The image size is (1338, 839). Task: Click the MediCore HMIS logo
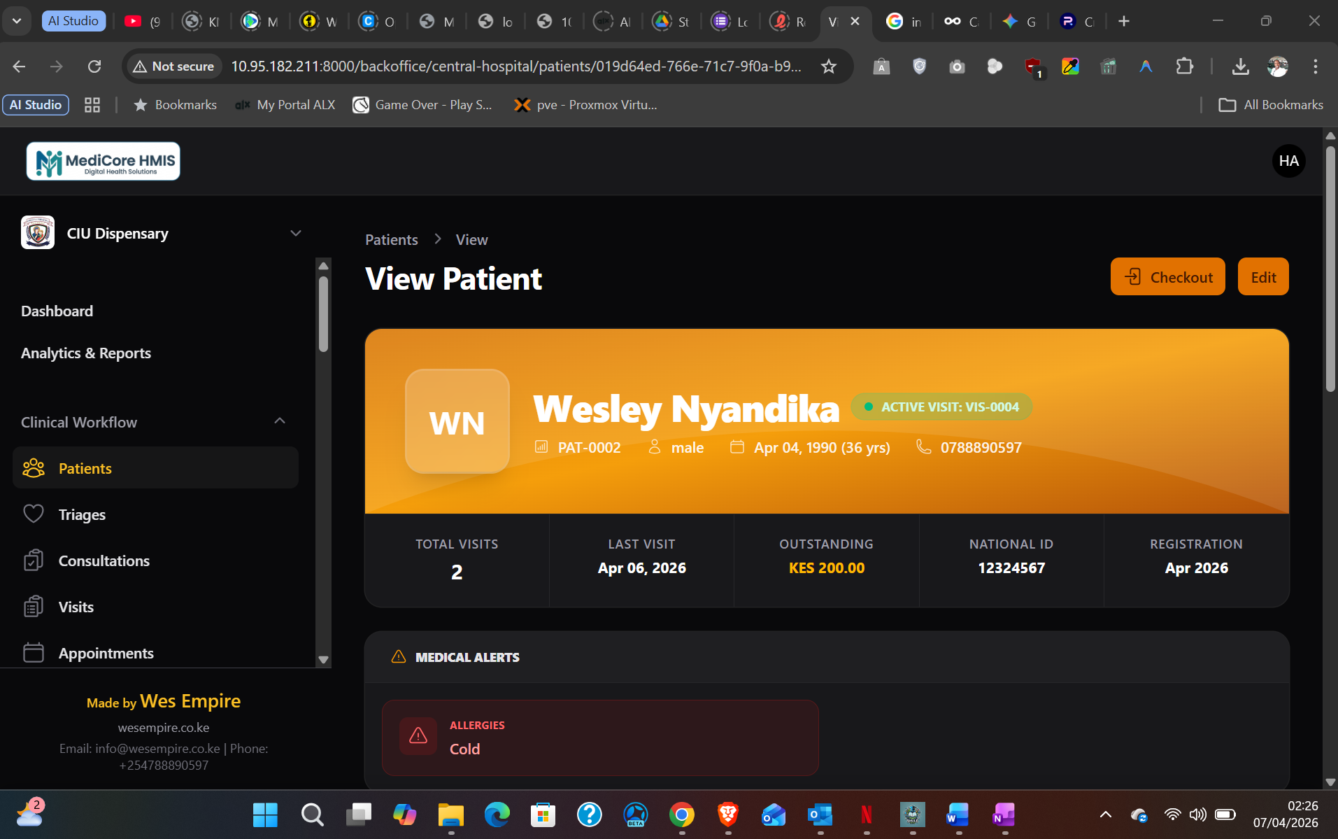[x=104, y=162]
